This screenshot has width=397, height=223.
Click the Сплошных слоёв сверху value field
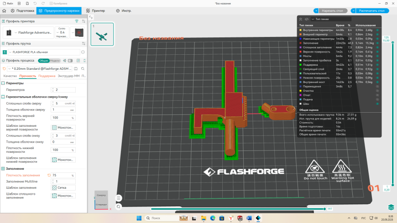pyautogui.click(x=63, y=104)
